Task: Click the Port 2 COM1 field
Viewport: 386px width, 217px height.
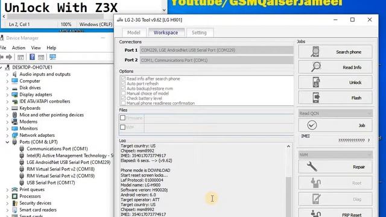Action: (x=217, y=60)
